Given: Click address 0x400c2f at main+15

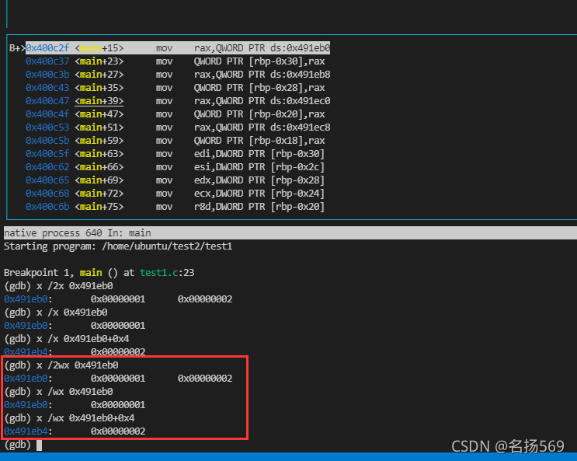Looking at the screenshot, I should click(47, 48).
